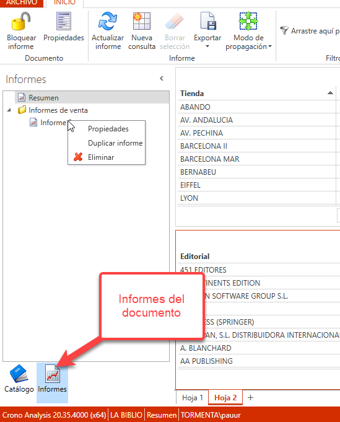Sort by the Tienda column header
Screen dimensions: 340x422
click(256, 94)
